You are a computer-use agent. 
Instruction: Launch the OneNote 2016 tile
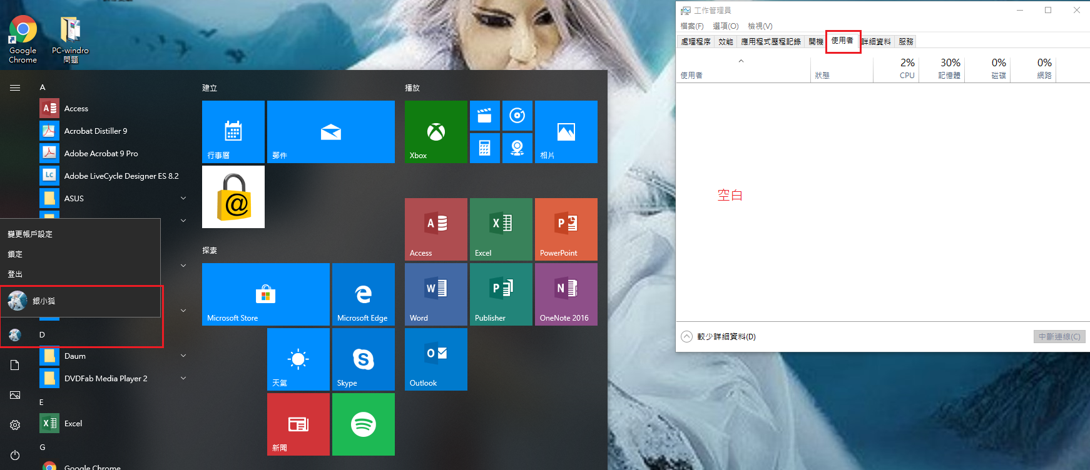tap(566, 294)
